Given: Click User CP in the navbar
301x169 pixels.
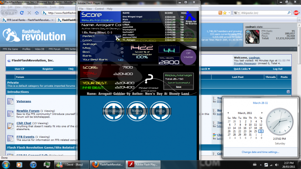Looking at the screenshot, I should [x=19, y=69].
